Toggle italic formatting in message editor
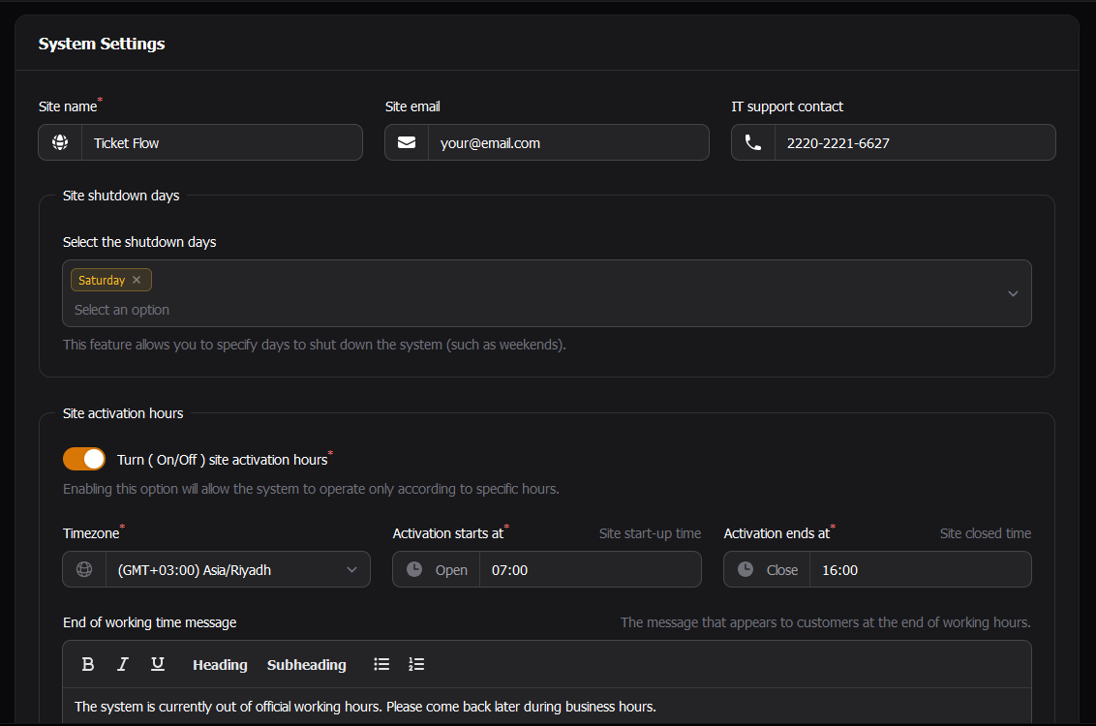Screen dimensions: 1096x726 click(x=122, y=664)
